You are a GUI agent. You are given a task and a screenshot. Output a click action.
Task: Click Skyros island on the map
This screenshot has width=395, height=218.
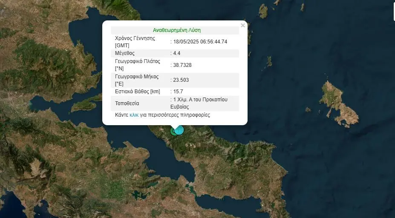coord(337,102)
